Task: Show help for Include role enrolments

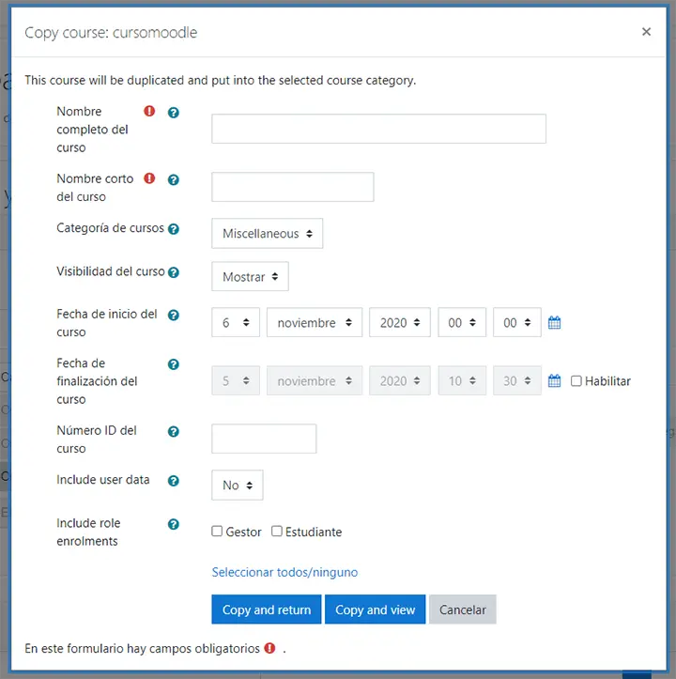Action: 174,524
